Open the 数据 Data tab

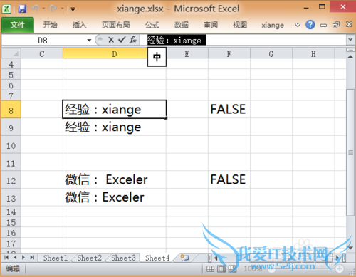point(182,25)
